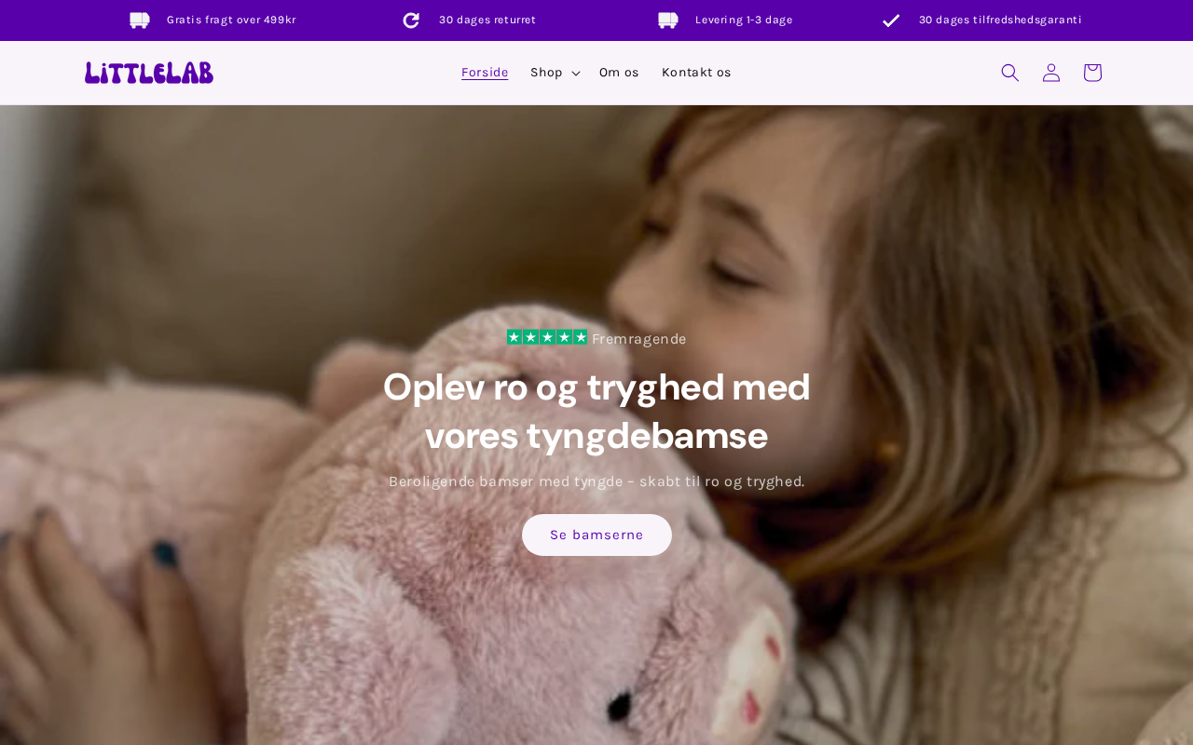
Task: Open the Kontakt os page
Action: (696, 73)
